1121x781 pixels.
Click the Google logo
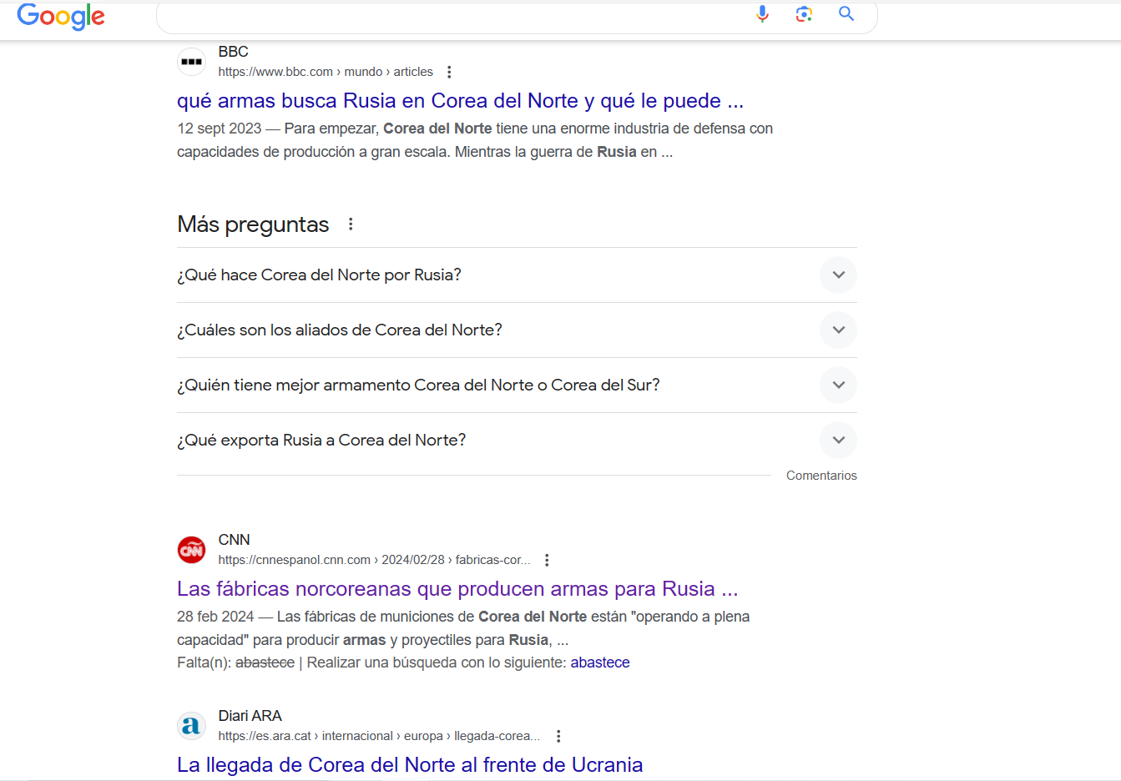pos(61,16)
